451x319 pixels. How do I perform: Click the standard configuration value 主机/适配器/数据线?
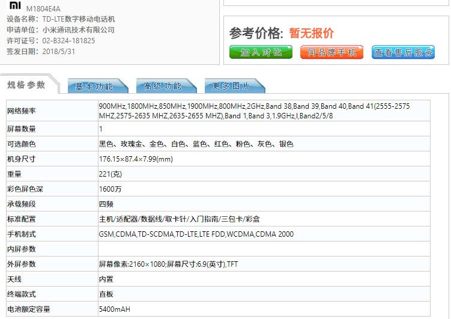click(179, 219)
